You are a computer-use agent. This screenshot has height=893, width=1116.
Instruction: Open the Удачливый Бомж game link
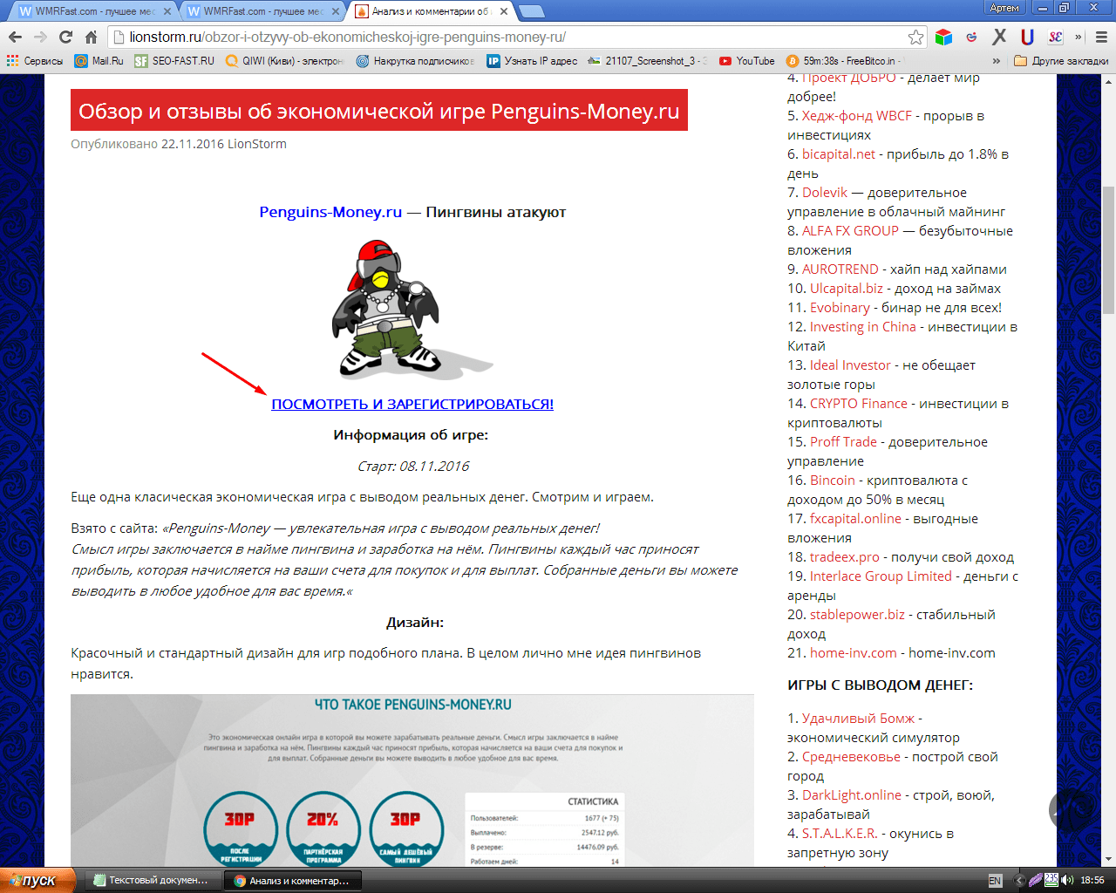pos(858,718)
